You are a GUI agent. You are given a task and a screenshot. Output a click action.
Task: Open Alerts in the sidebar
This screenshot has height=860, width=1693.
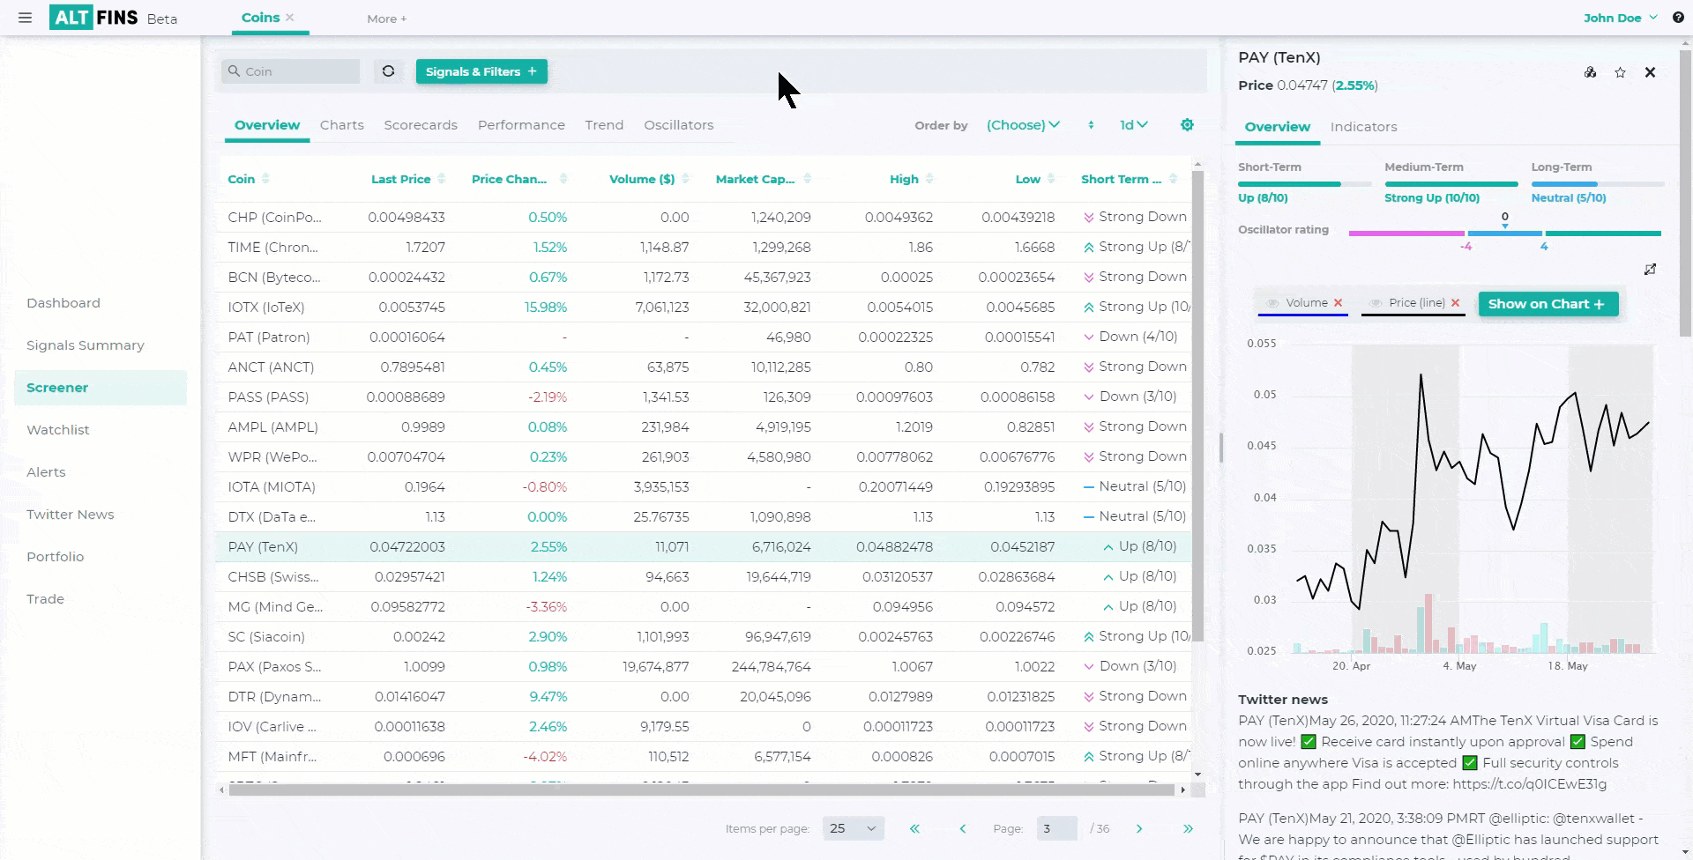[46, 472]
